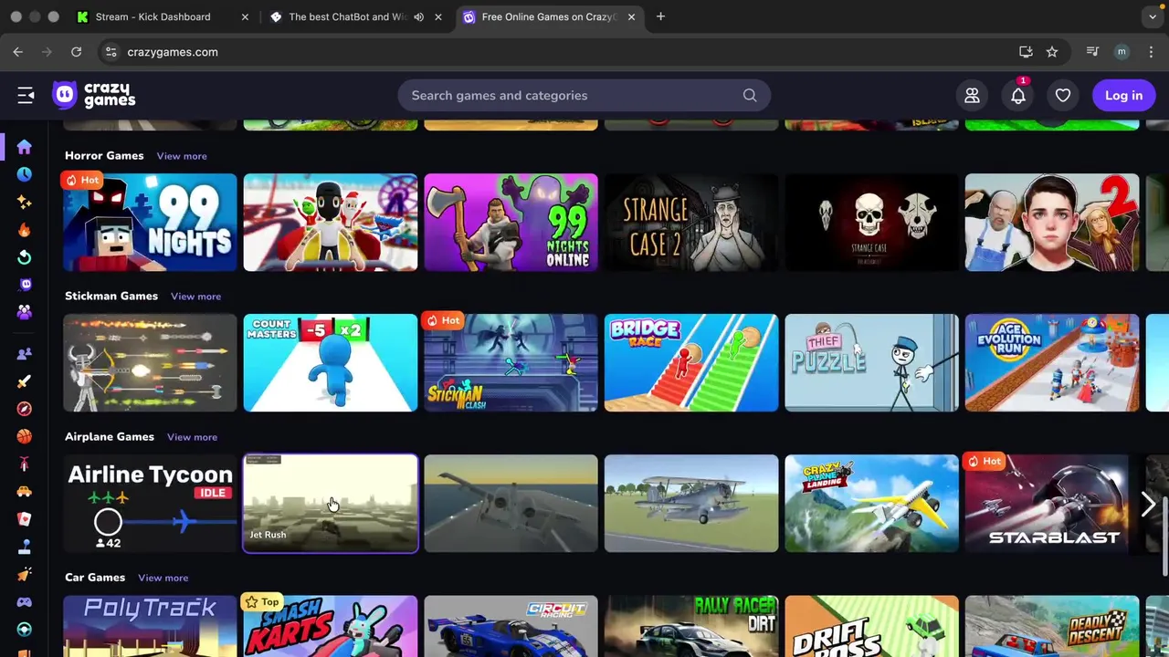
Task: Open Controller gamepad icon in sidebar
Action: pyautogui.click(x=25, y=602)
